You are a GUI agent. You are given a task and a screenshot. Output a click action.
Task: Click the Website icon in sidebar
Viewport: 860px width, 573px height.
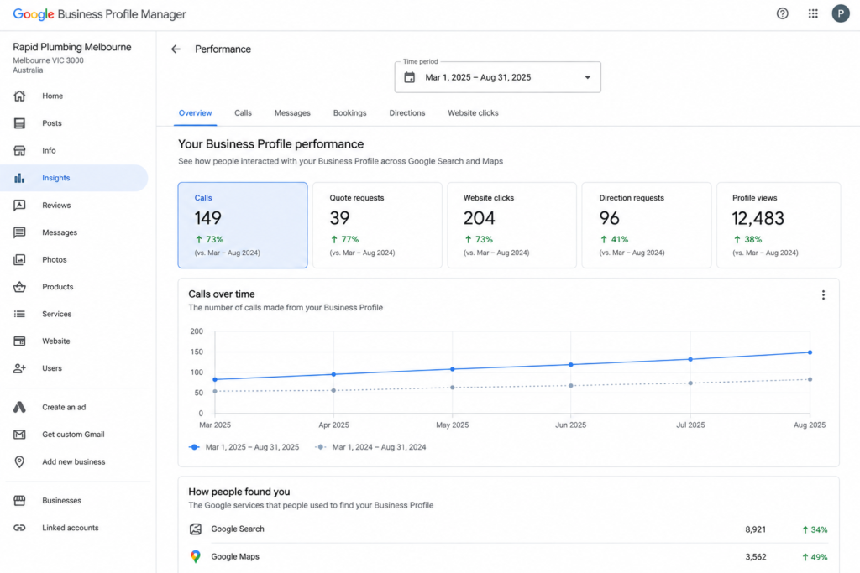pos(19,341)
